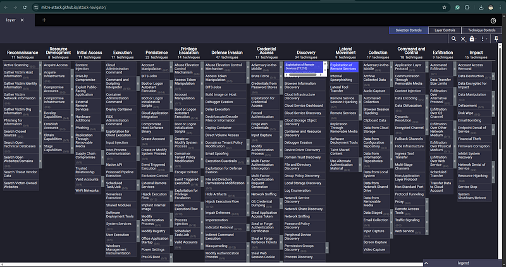Switch to the Selection Controls tab
This screenshot has width=506, height=267.
[x=409, y=30]
